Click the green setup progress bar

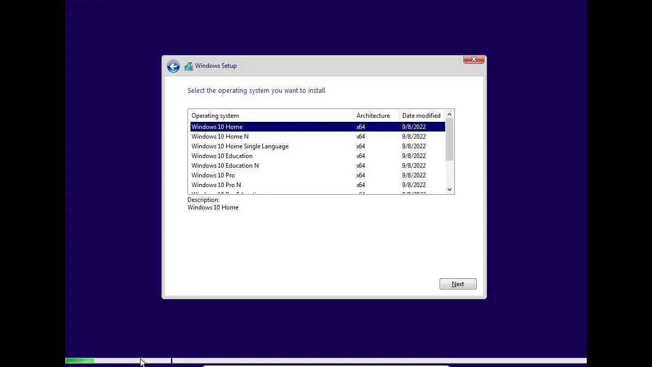click(79, 361)
